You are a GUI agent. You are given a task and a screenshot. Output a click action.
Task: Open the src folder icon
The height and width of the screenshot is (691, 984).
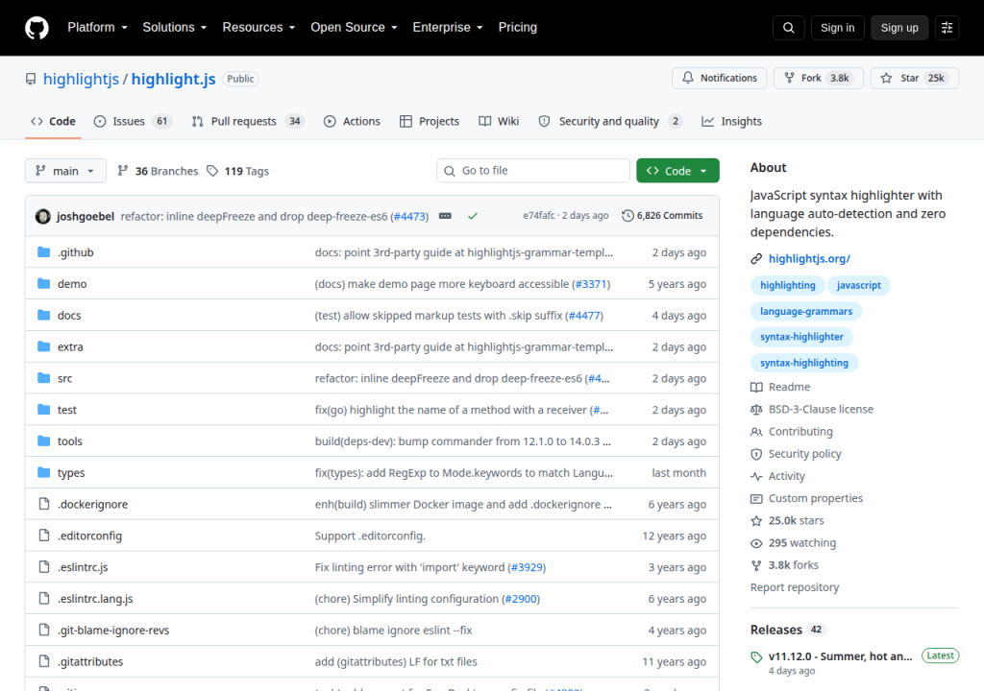pos(43,378)
